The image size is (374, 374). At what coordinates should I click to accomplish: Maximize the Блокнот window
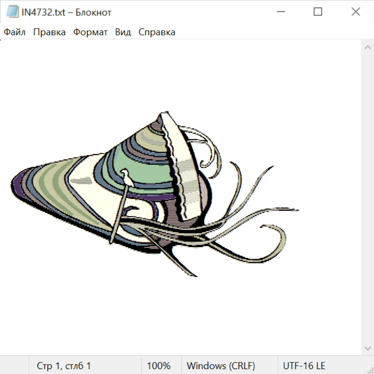pos(318,12)
